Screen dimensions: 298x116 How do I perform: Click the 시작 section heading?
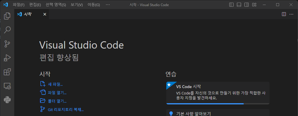45,74
